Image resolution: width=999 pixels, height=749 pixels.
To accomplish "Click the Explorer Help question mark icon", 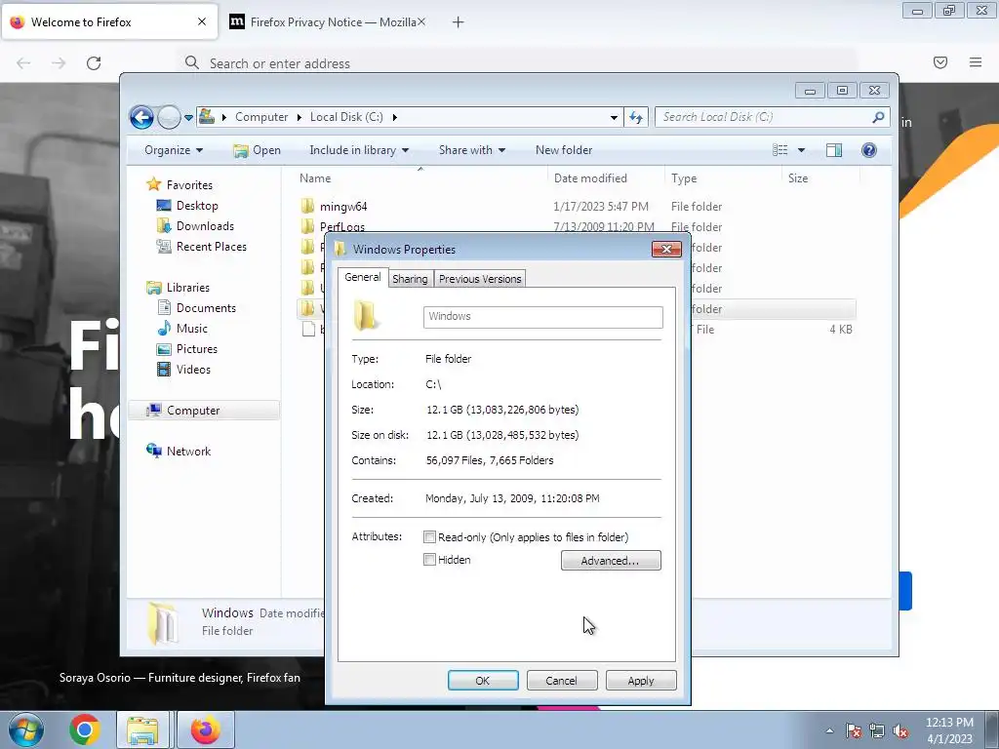I will pos(869,150).
